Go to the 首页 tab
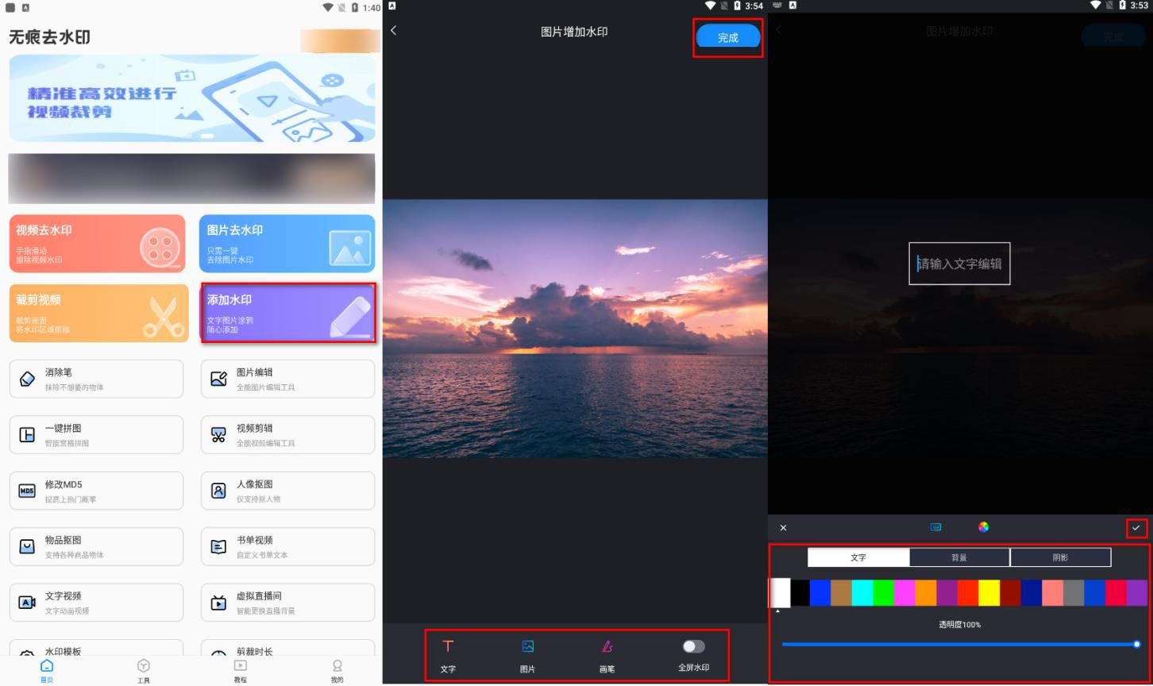Image resolution: width=1153 pixels, height=686 pixels. pos(47,671)
